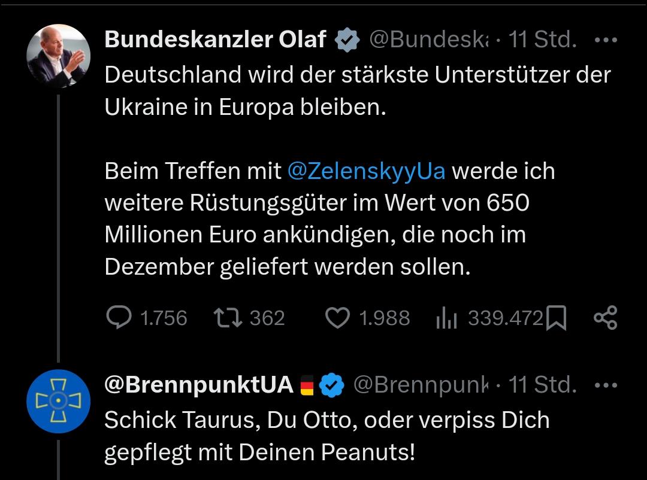The image size is (647, 480).
Task: Open more options for Bundeskanzler post
Action: point(605,41)
